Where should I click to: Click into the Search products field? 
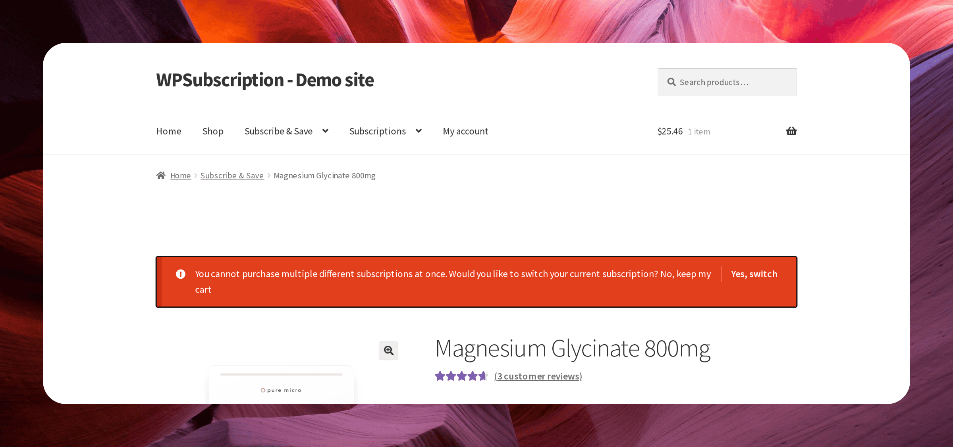click(727, 82)
